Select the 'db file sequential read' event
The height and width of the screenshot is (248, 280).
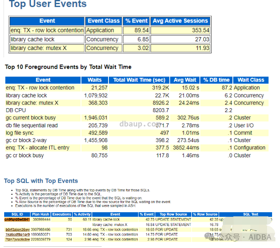point(32,126)
